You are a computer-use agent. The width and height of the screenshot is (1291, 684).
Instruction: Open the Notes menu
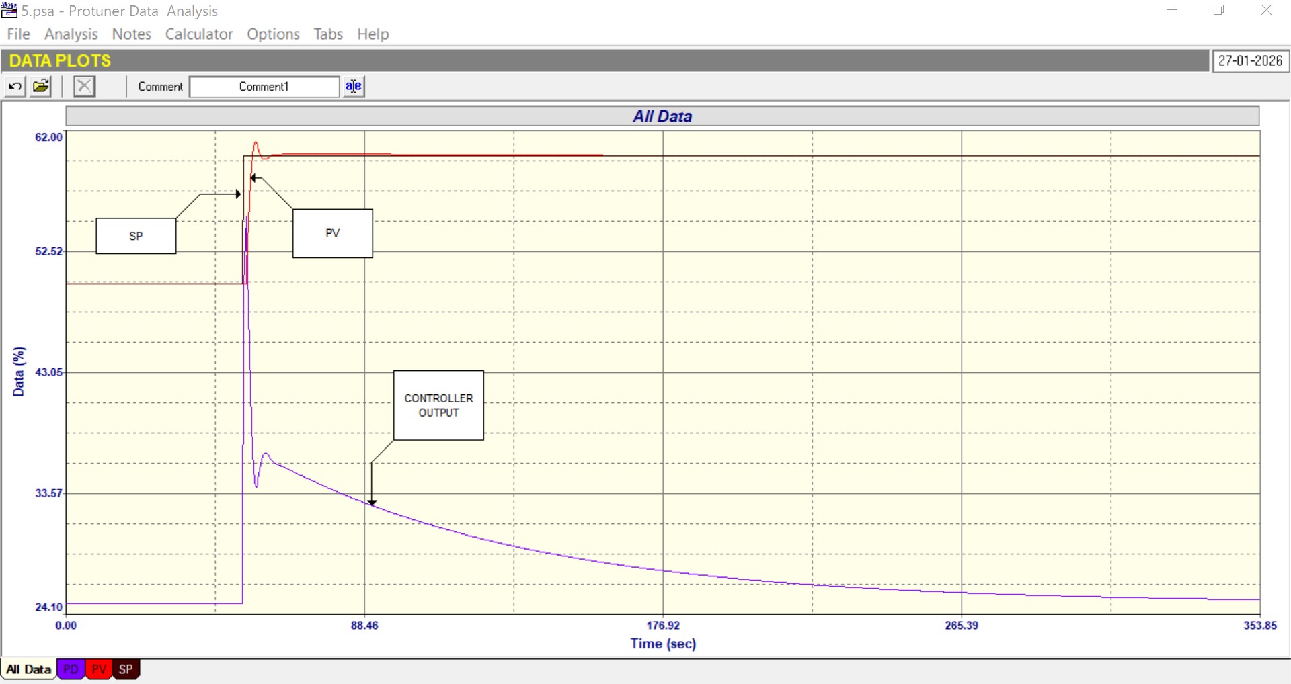[131, 34]
